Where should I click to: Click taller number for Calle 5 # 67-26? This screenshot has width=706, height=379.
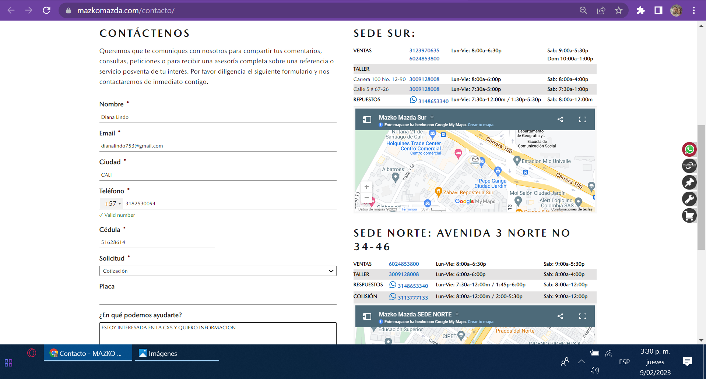[x=424, y=89]
